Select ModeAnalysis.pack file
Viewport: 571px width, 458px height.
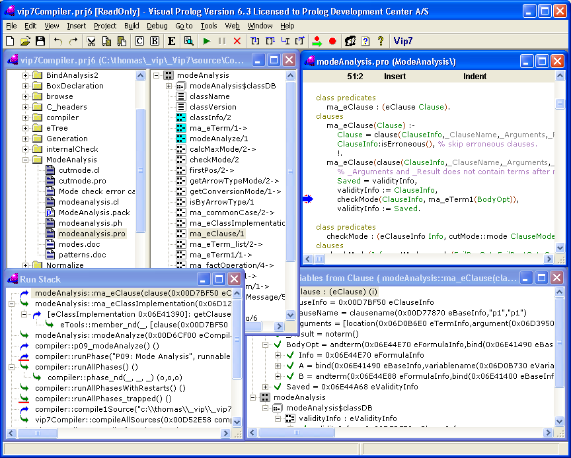click(95, 213)
